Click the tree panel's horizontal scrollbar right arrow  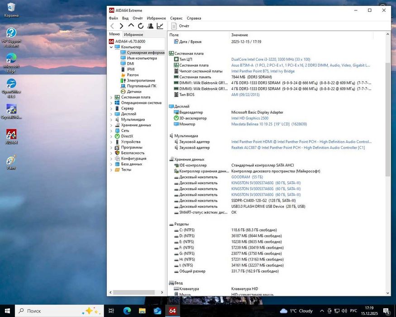coord(162,292)
